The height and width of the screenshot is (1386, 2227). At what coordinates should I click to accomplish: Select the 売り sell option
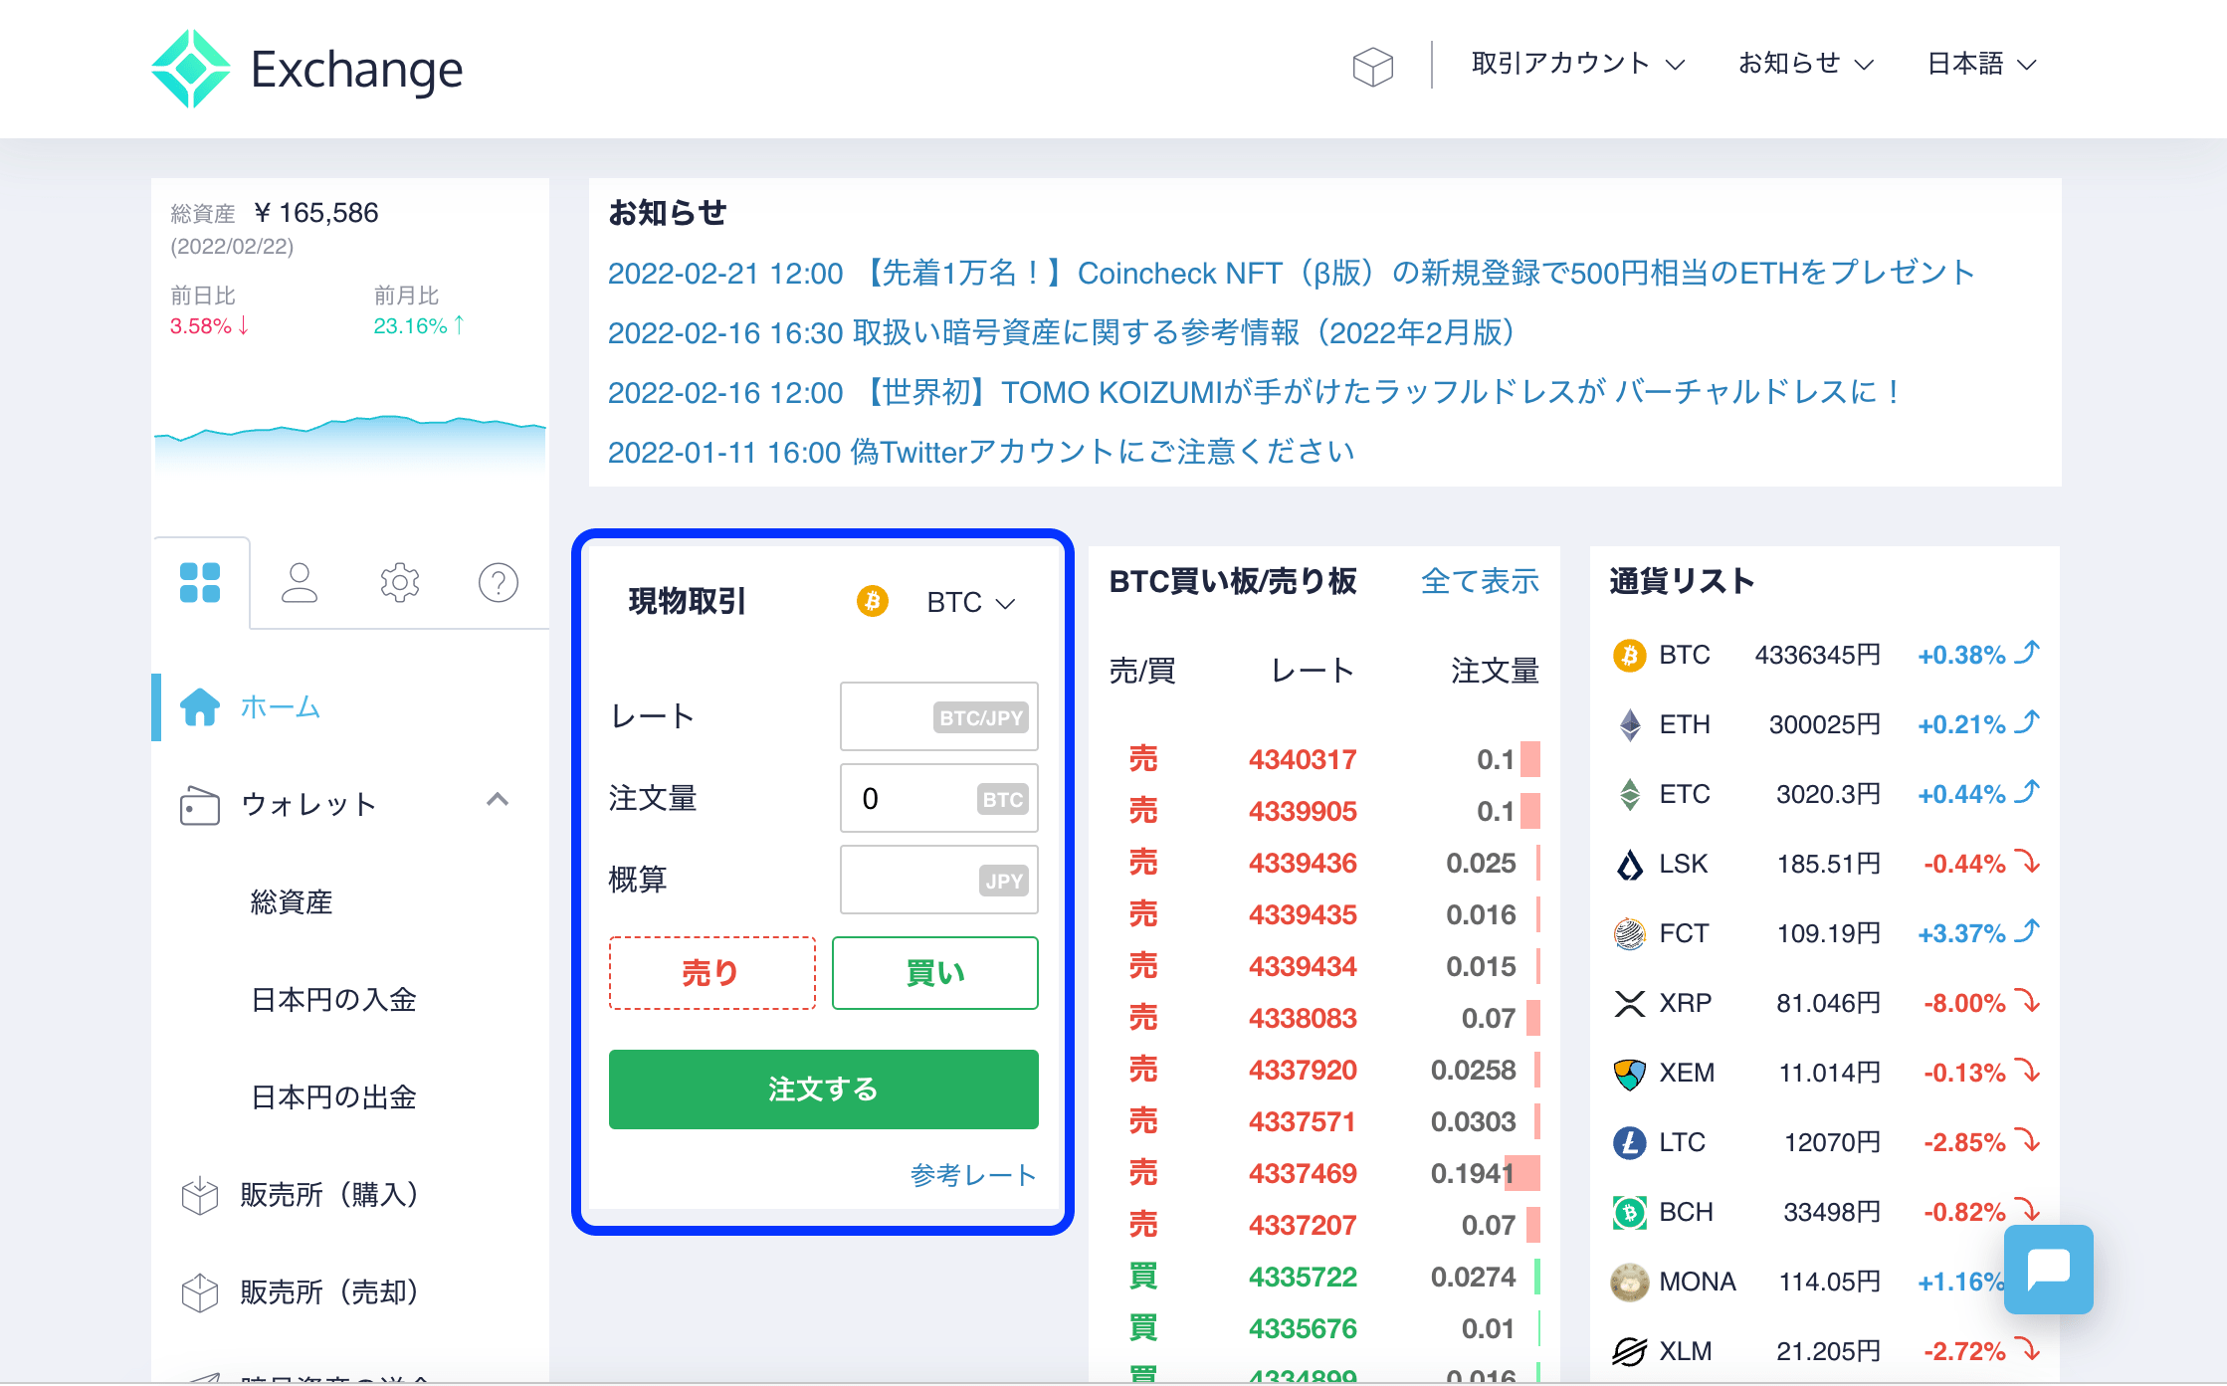(x=710, y=972)
